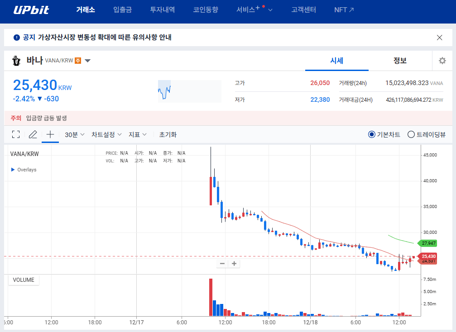456x332 pixels.
Task: Select the crosshair cursor tool
Action: pos(50,134)
